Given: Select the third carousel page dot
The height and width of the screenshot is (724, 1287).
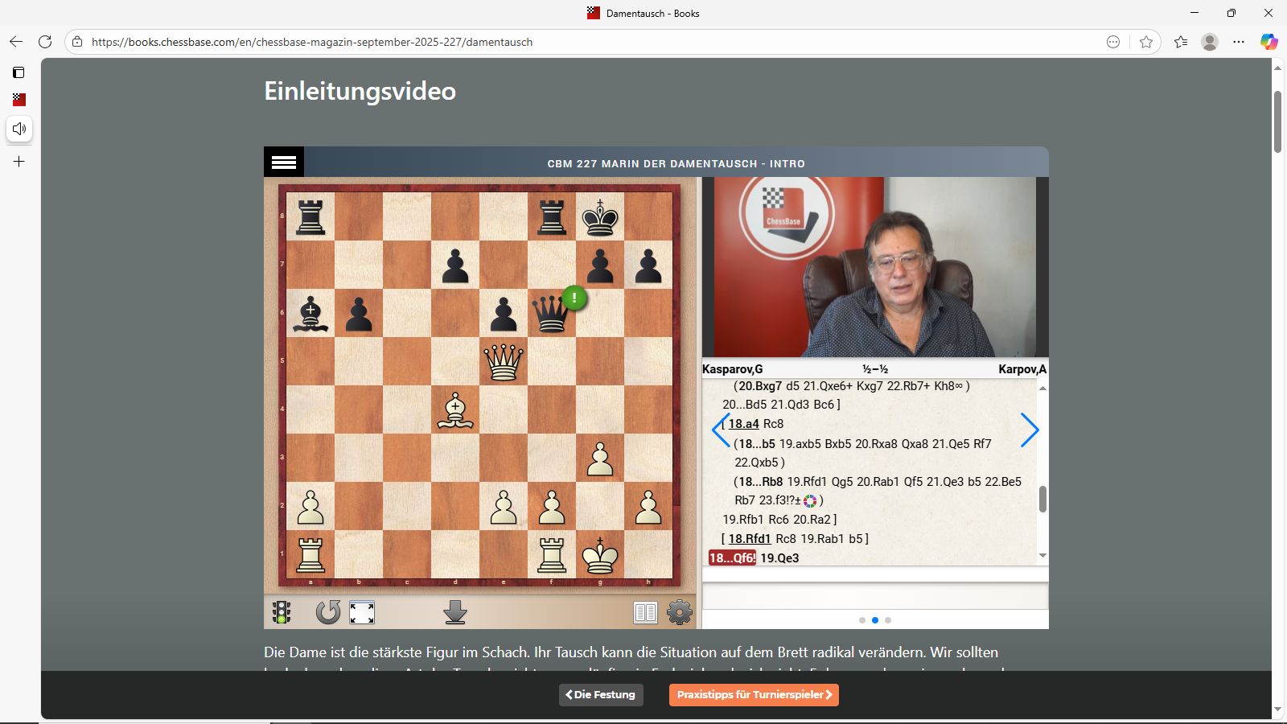Looking at the screenshot, I should pyautogui.click(x=888, y=620).
